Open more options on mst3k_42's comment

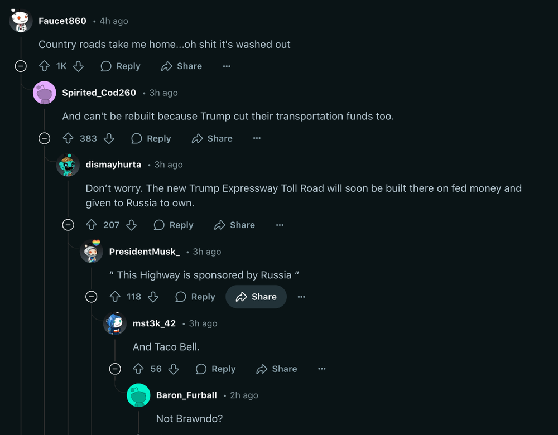(x=321, y=369)
